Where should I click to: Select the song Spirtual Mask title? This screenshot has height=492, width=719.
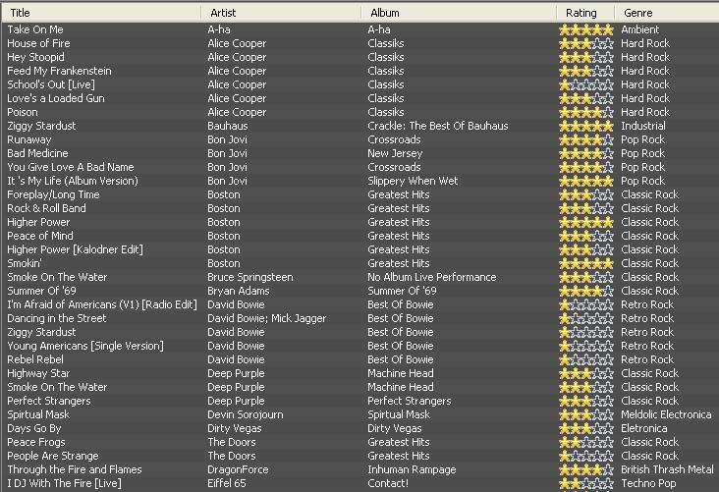click(38, 415)
